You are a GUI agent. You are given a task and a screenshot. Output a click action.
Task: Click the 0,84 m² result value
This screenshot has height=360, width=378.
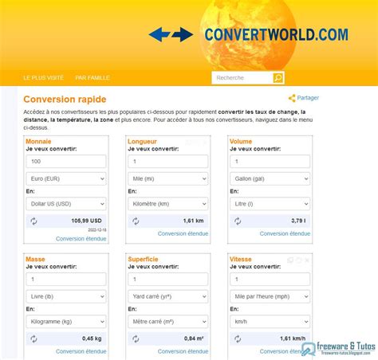coord(194,338)
